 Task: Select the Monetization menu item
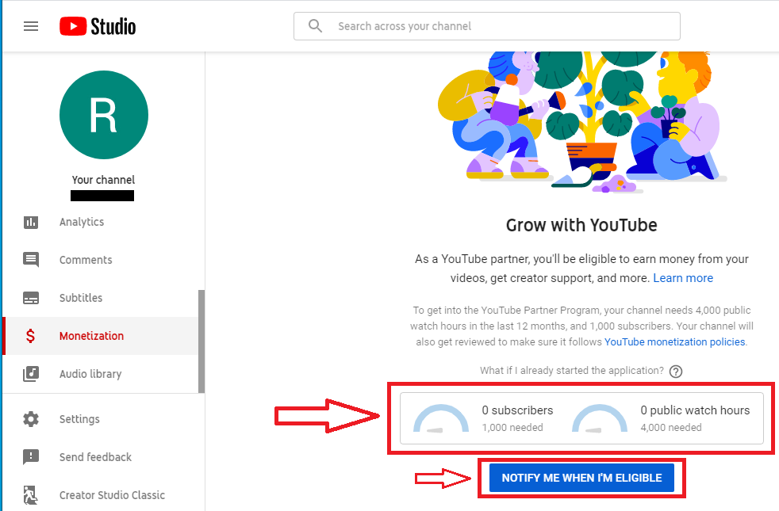pos(102,336)
